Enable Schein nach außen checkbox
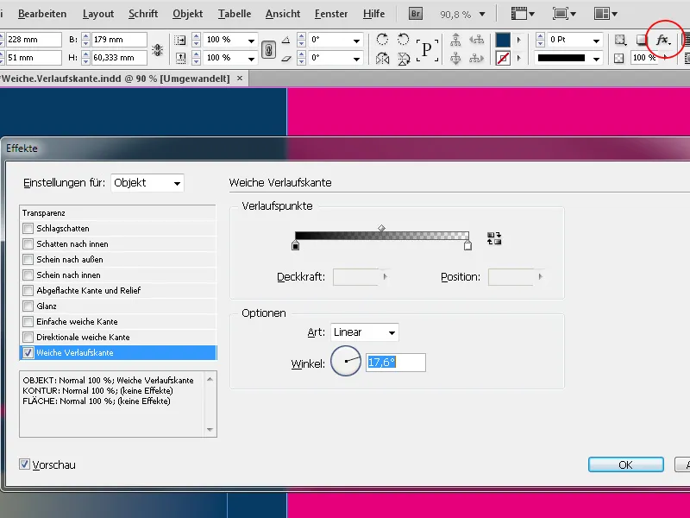 28,260
